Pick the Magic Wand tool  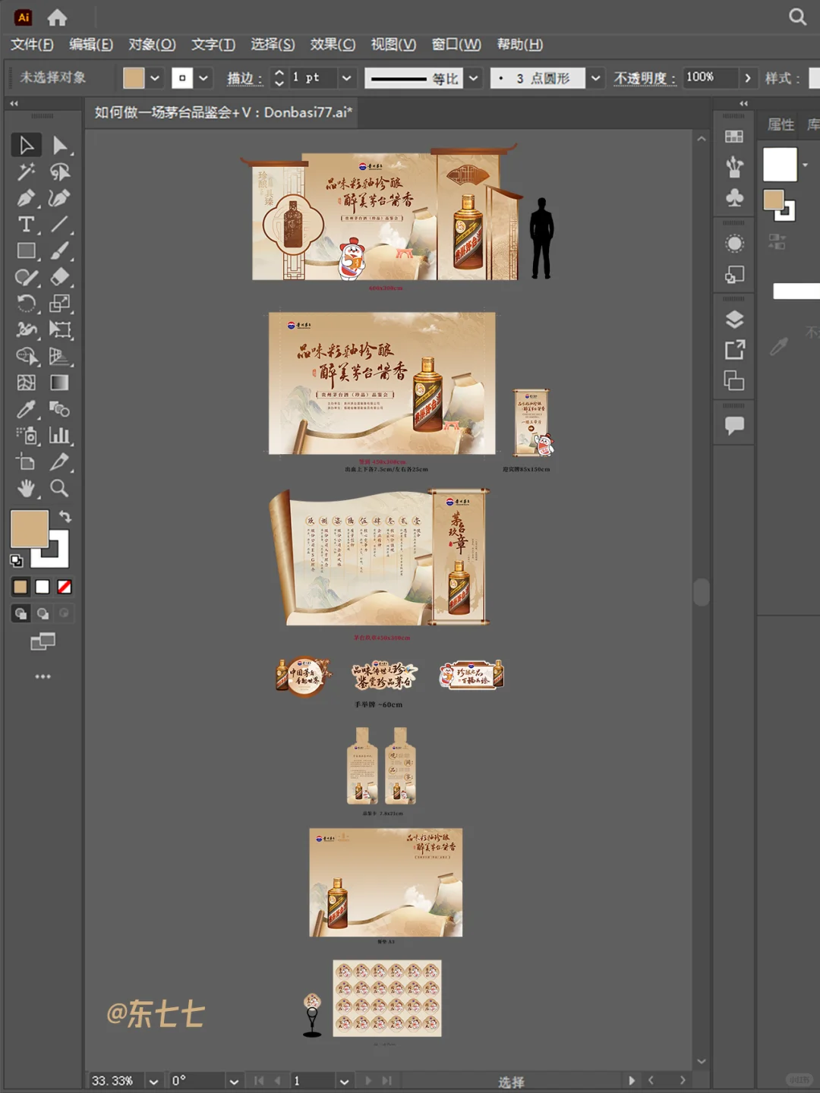(26, 172)
